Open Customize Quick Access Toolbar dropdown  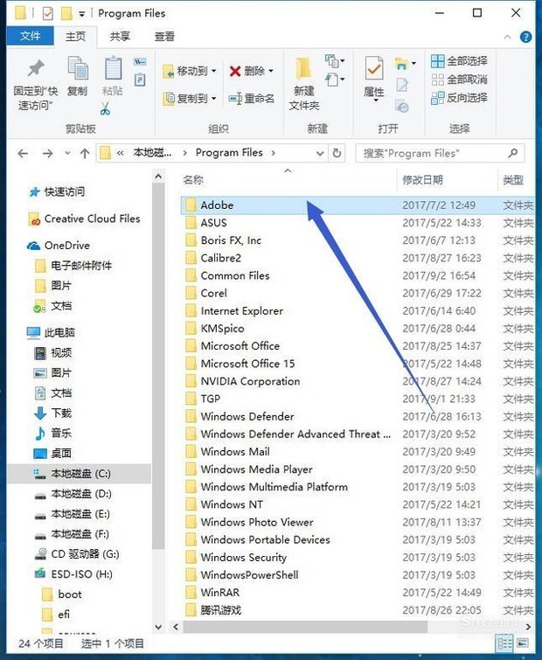click(81, 14)
